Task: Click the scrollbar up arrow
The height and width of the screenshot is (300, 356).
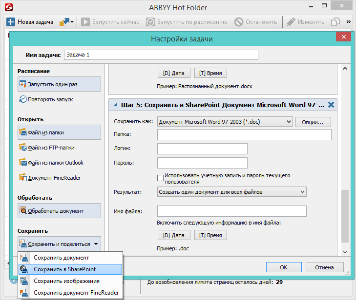Action: (345, 68)
